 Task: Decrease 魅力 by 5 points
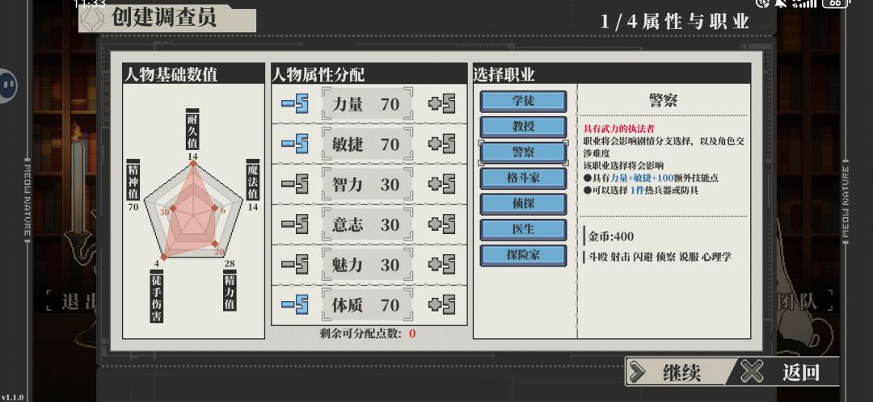click(x=294, y=265)
